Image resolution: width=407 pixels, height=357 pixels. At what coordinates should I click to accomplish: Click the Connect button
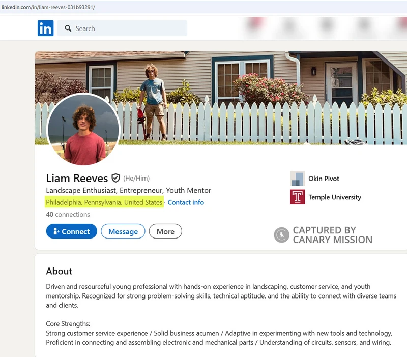pyautogui.click(x=71, y=231)
